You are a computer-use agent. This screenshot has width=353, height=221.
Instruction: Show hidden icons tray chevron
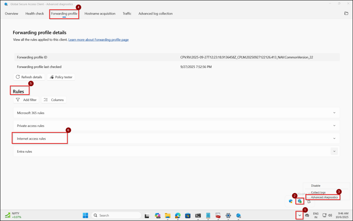click(x=299, y=215)
